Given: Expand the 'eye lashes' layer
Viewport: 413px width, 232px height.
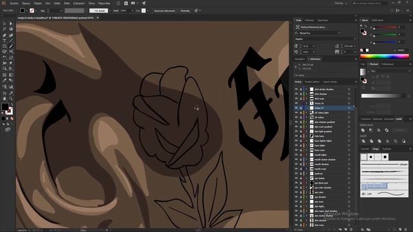Looking at the screenshot, I should coord(307,179).
